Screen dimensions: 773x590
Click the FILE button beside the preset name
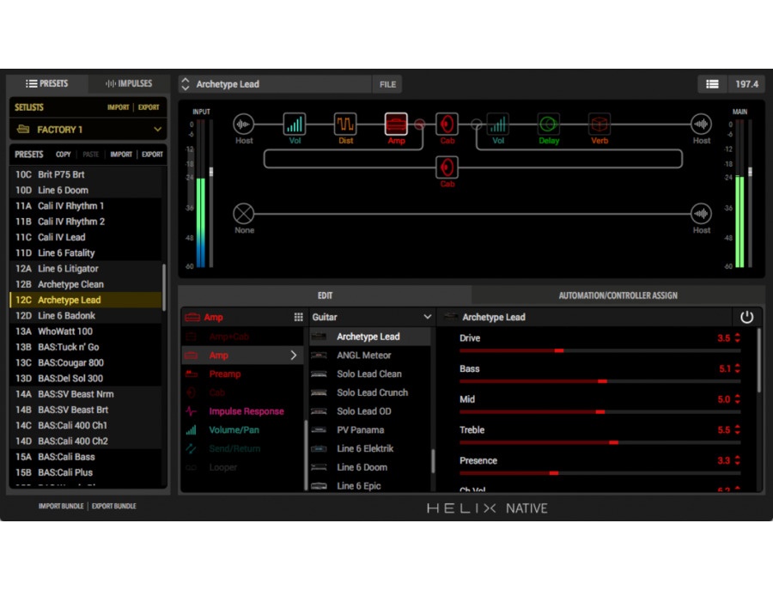[386, 83]
